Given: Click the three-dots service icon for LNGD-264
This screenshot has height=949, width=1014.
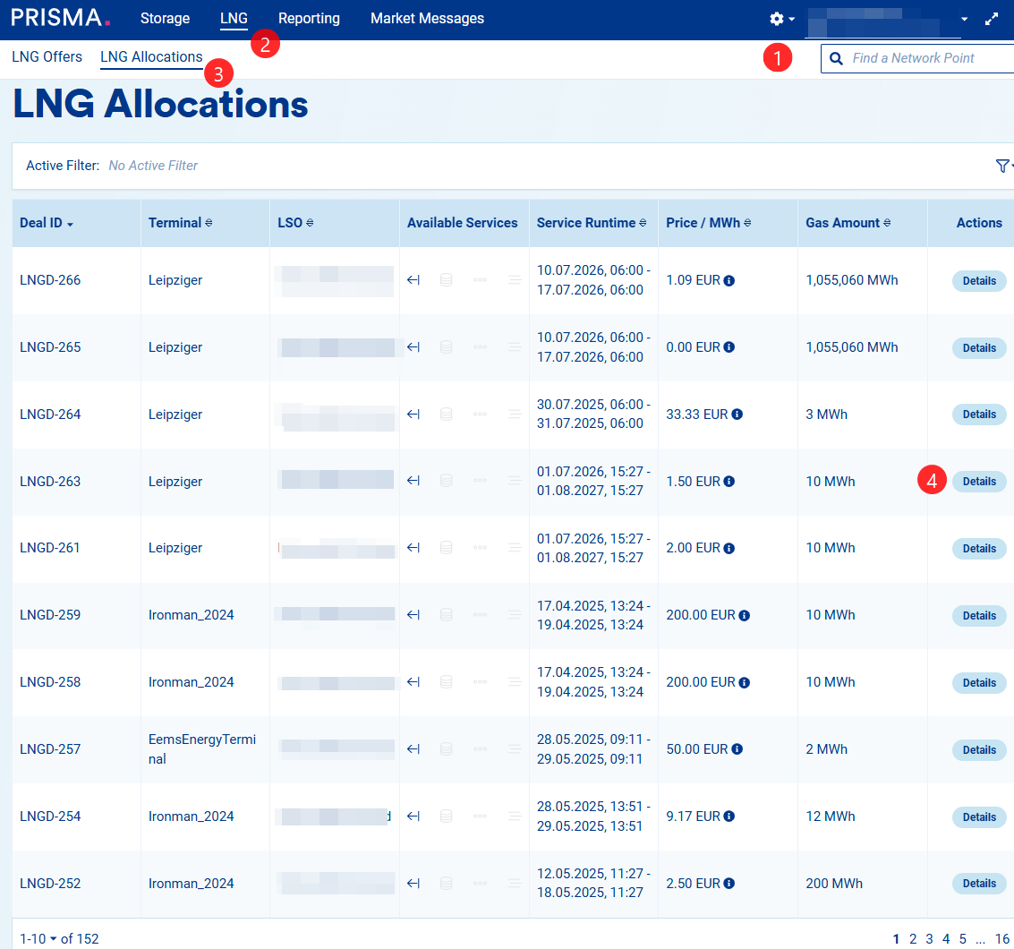Looking at the screenshot, I should point(480,414).
